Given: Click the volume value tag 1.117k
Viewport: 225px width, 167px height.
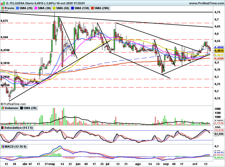Looking at the screenshot, I should 219,123.
